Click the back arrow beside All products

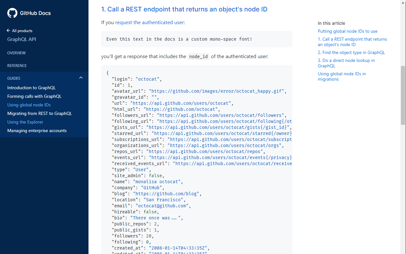click(9, 30)
